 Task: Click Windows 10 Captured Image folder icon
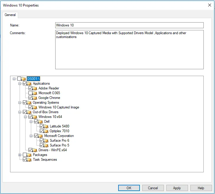click(x=35, y=107)
